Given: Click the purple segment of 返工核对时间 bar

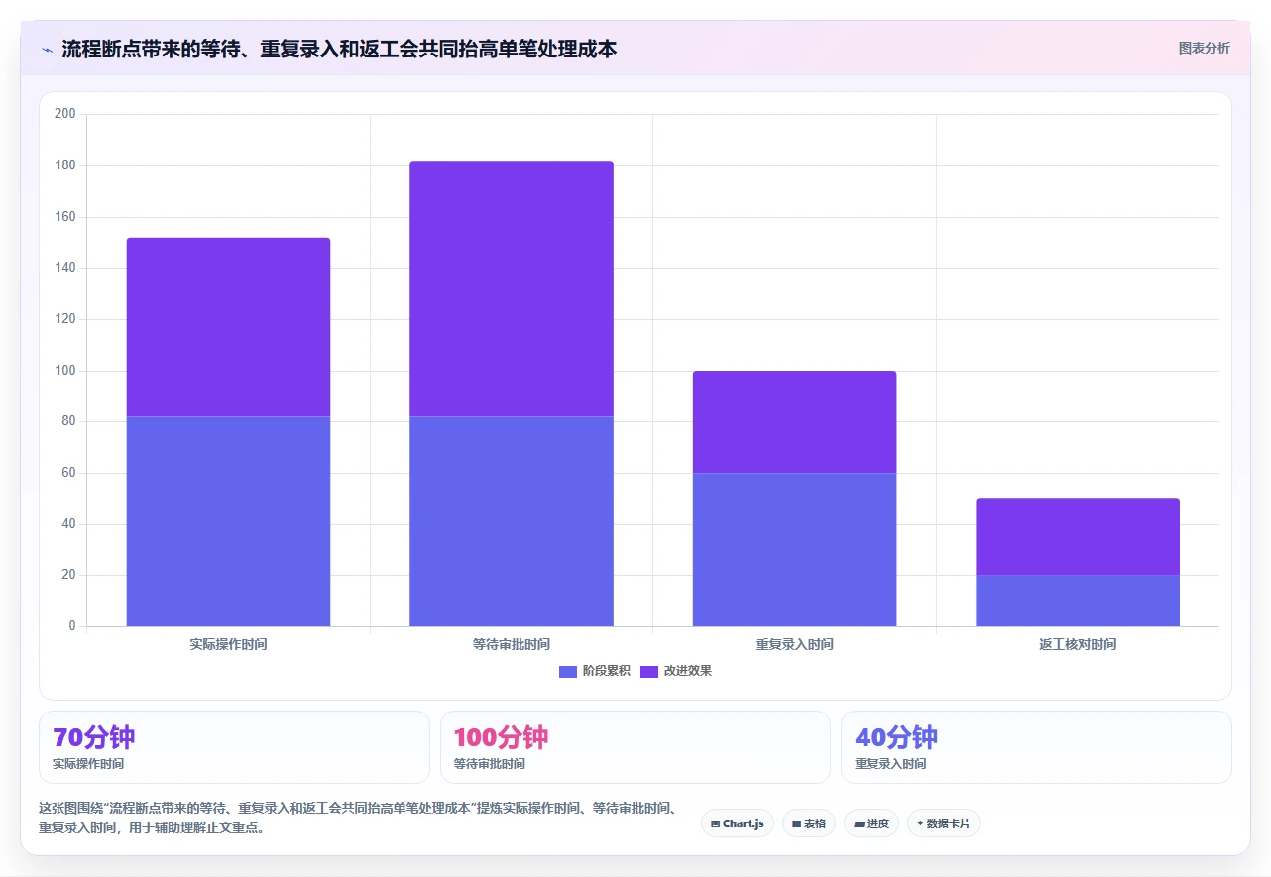Looking at the screenshot, I should point(1078,537).
